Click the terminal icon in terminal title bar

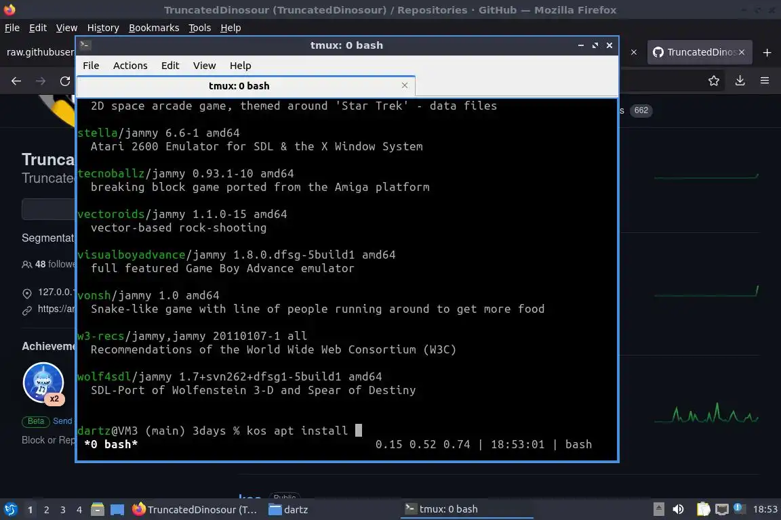85,45
